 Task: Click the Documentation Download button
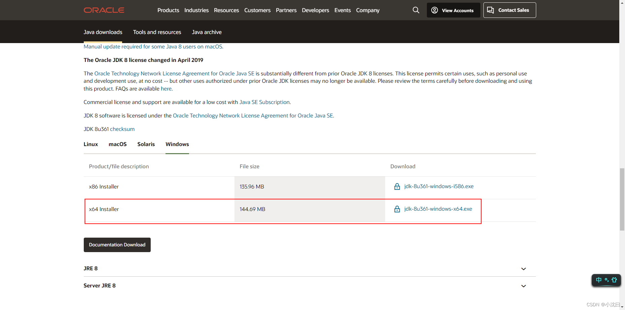[x=117, y=245]
